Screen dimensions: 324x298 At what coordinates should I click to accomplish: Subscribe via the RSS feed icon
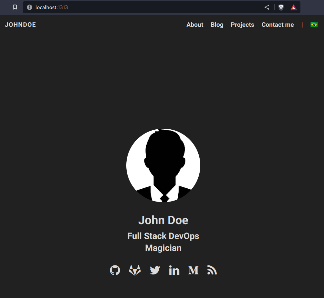[x=212, y=270]
